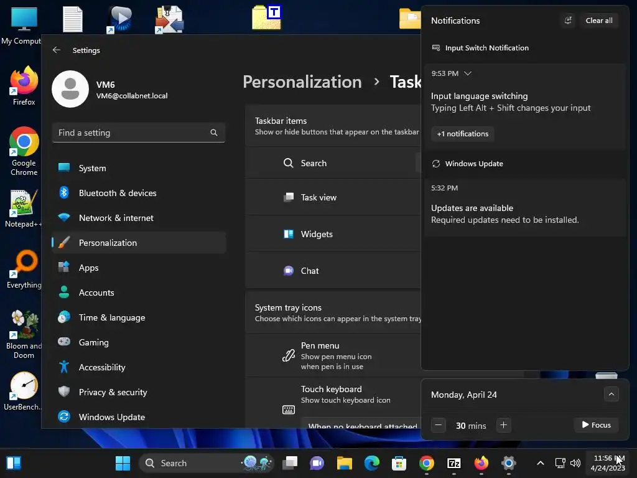Increase focus time with plus button

pyautogui.click(x=503, y=425)
